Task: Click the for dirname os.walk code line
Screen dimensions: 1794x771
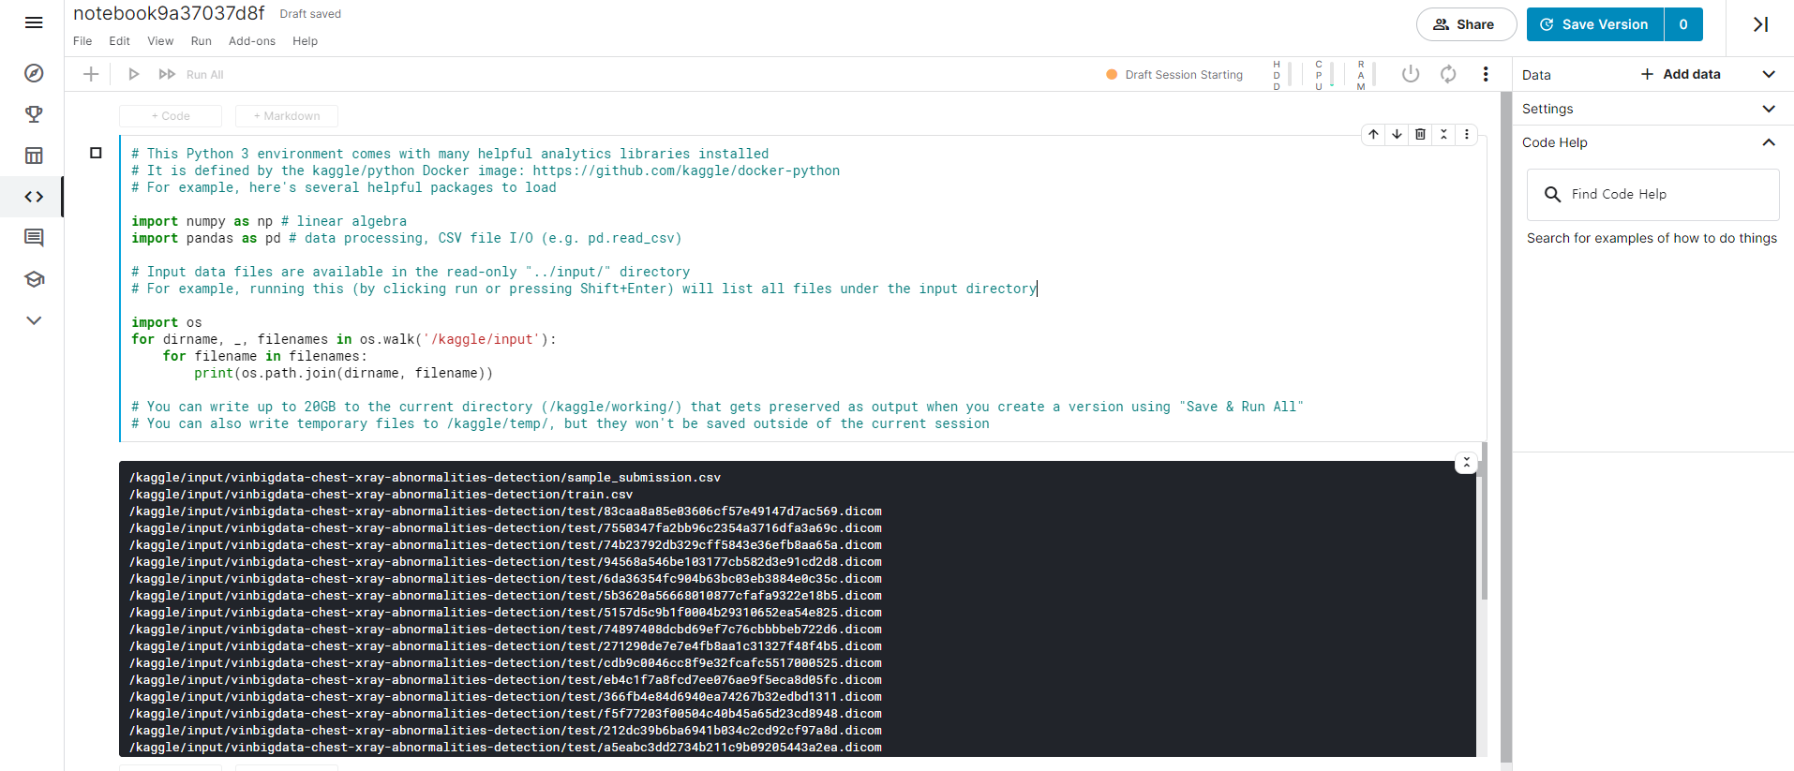Action: (x=344, y=339)
